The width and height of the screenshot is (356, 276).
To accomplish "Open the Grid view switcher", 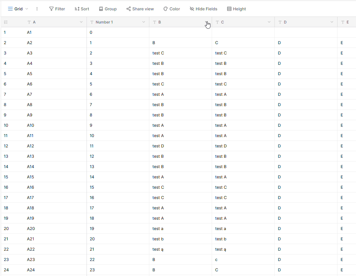I will click(18, 9).
